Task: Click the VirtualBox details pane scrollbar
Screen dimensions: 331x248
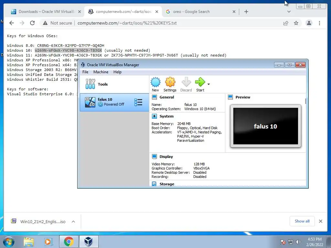Action: pyautogui.click(x=305, y=101)
